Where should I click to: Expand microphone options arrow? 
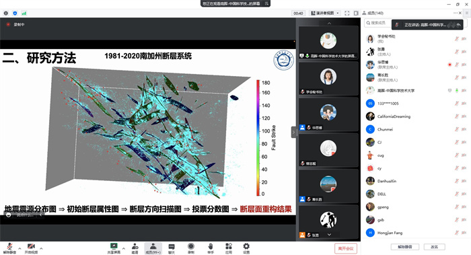(20, 248)
